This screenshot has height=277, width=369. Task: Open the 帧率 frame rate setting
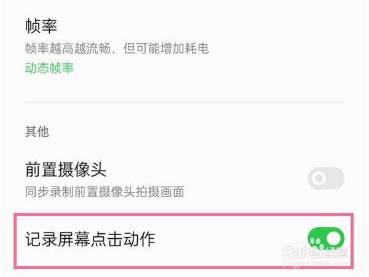click(184, 46)
